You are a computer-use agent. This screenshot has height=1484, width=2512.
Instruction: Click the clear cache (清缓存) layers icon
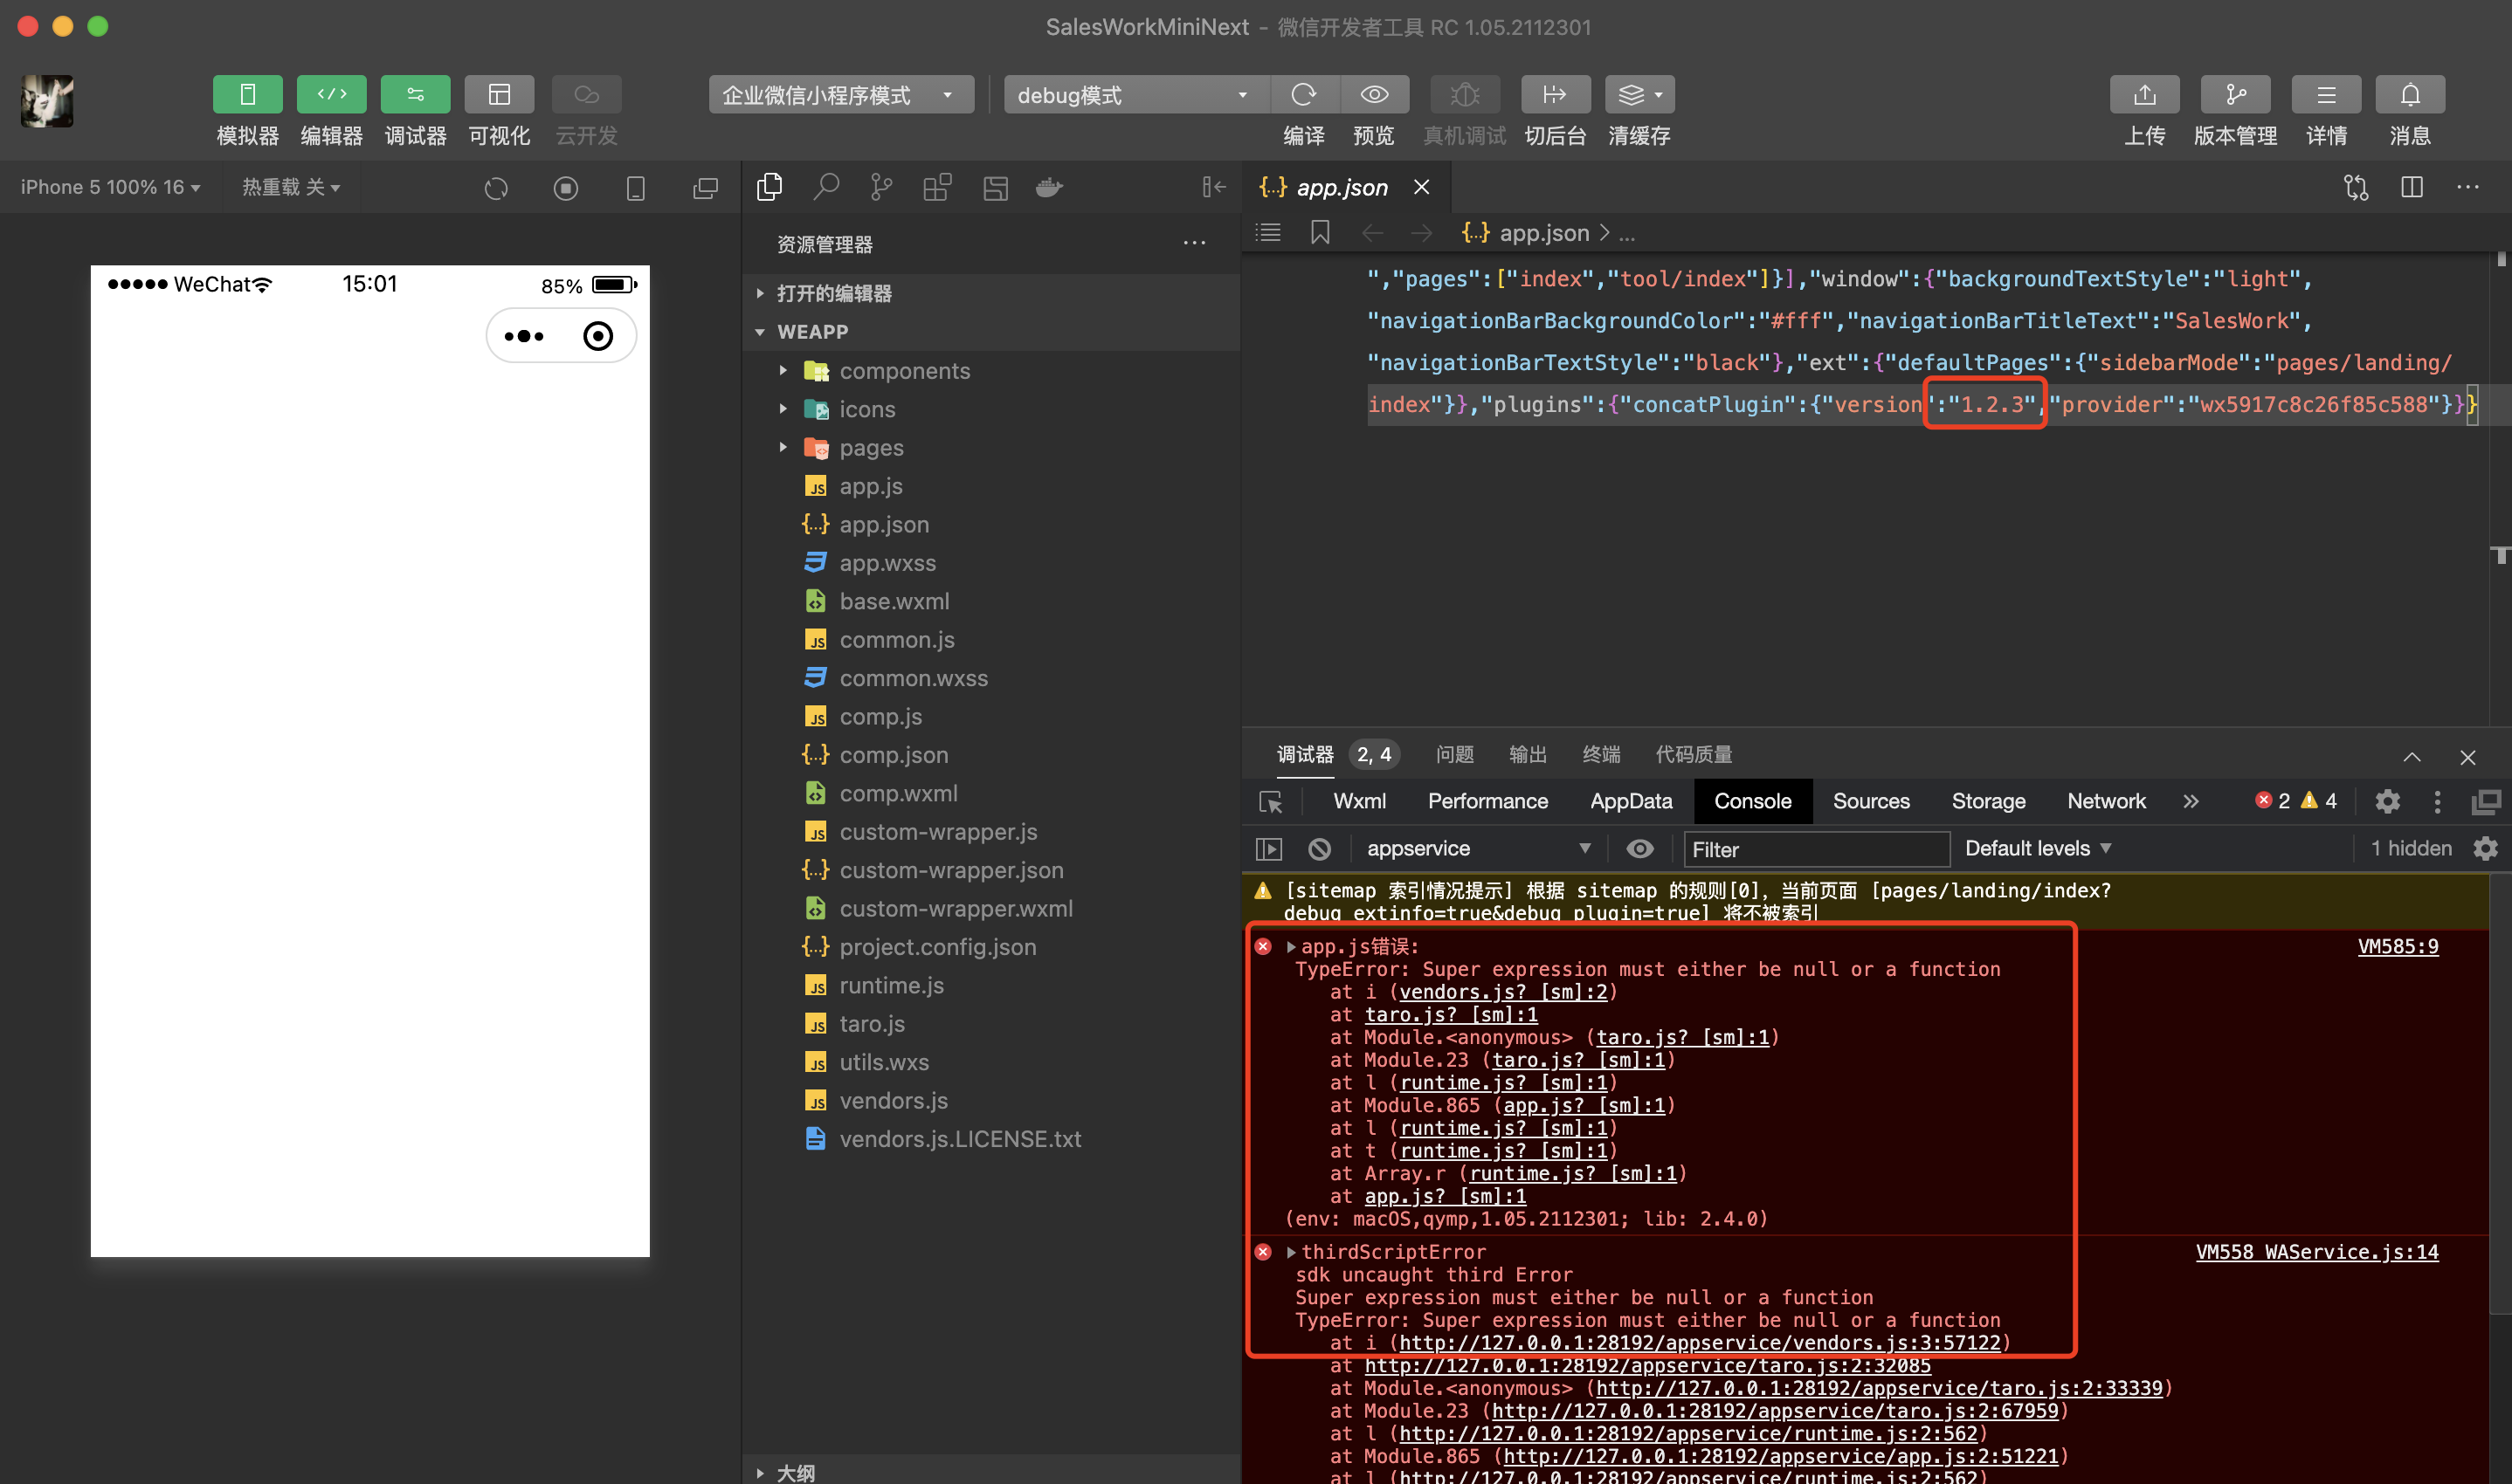click(x=1632, y=95)
